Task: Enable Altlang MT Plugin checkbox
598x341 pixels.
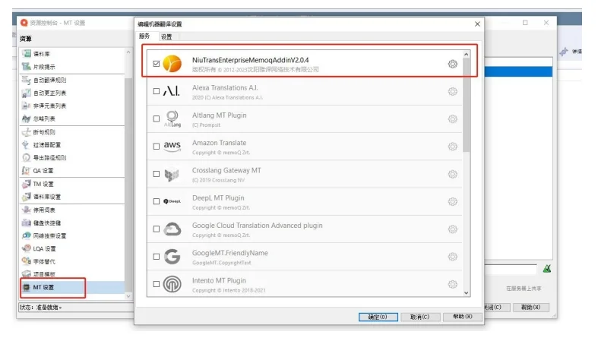Action: (157, 119)
